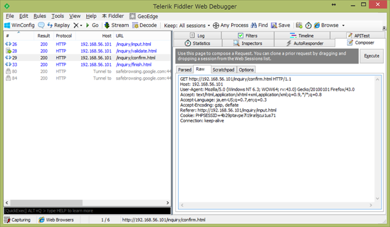Open the View menu
390x227 pixels.
75,16
